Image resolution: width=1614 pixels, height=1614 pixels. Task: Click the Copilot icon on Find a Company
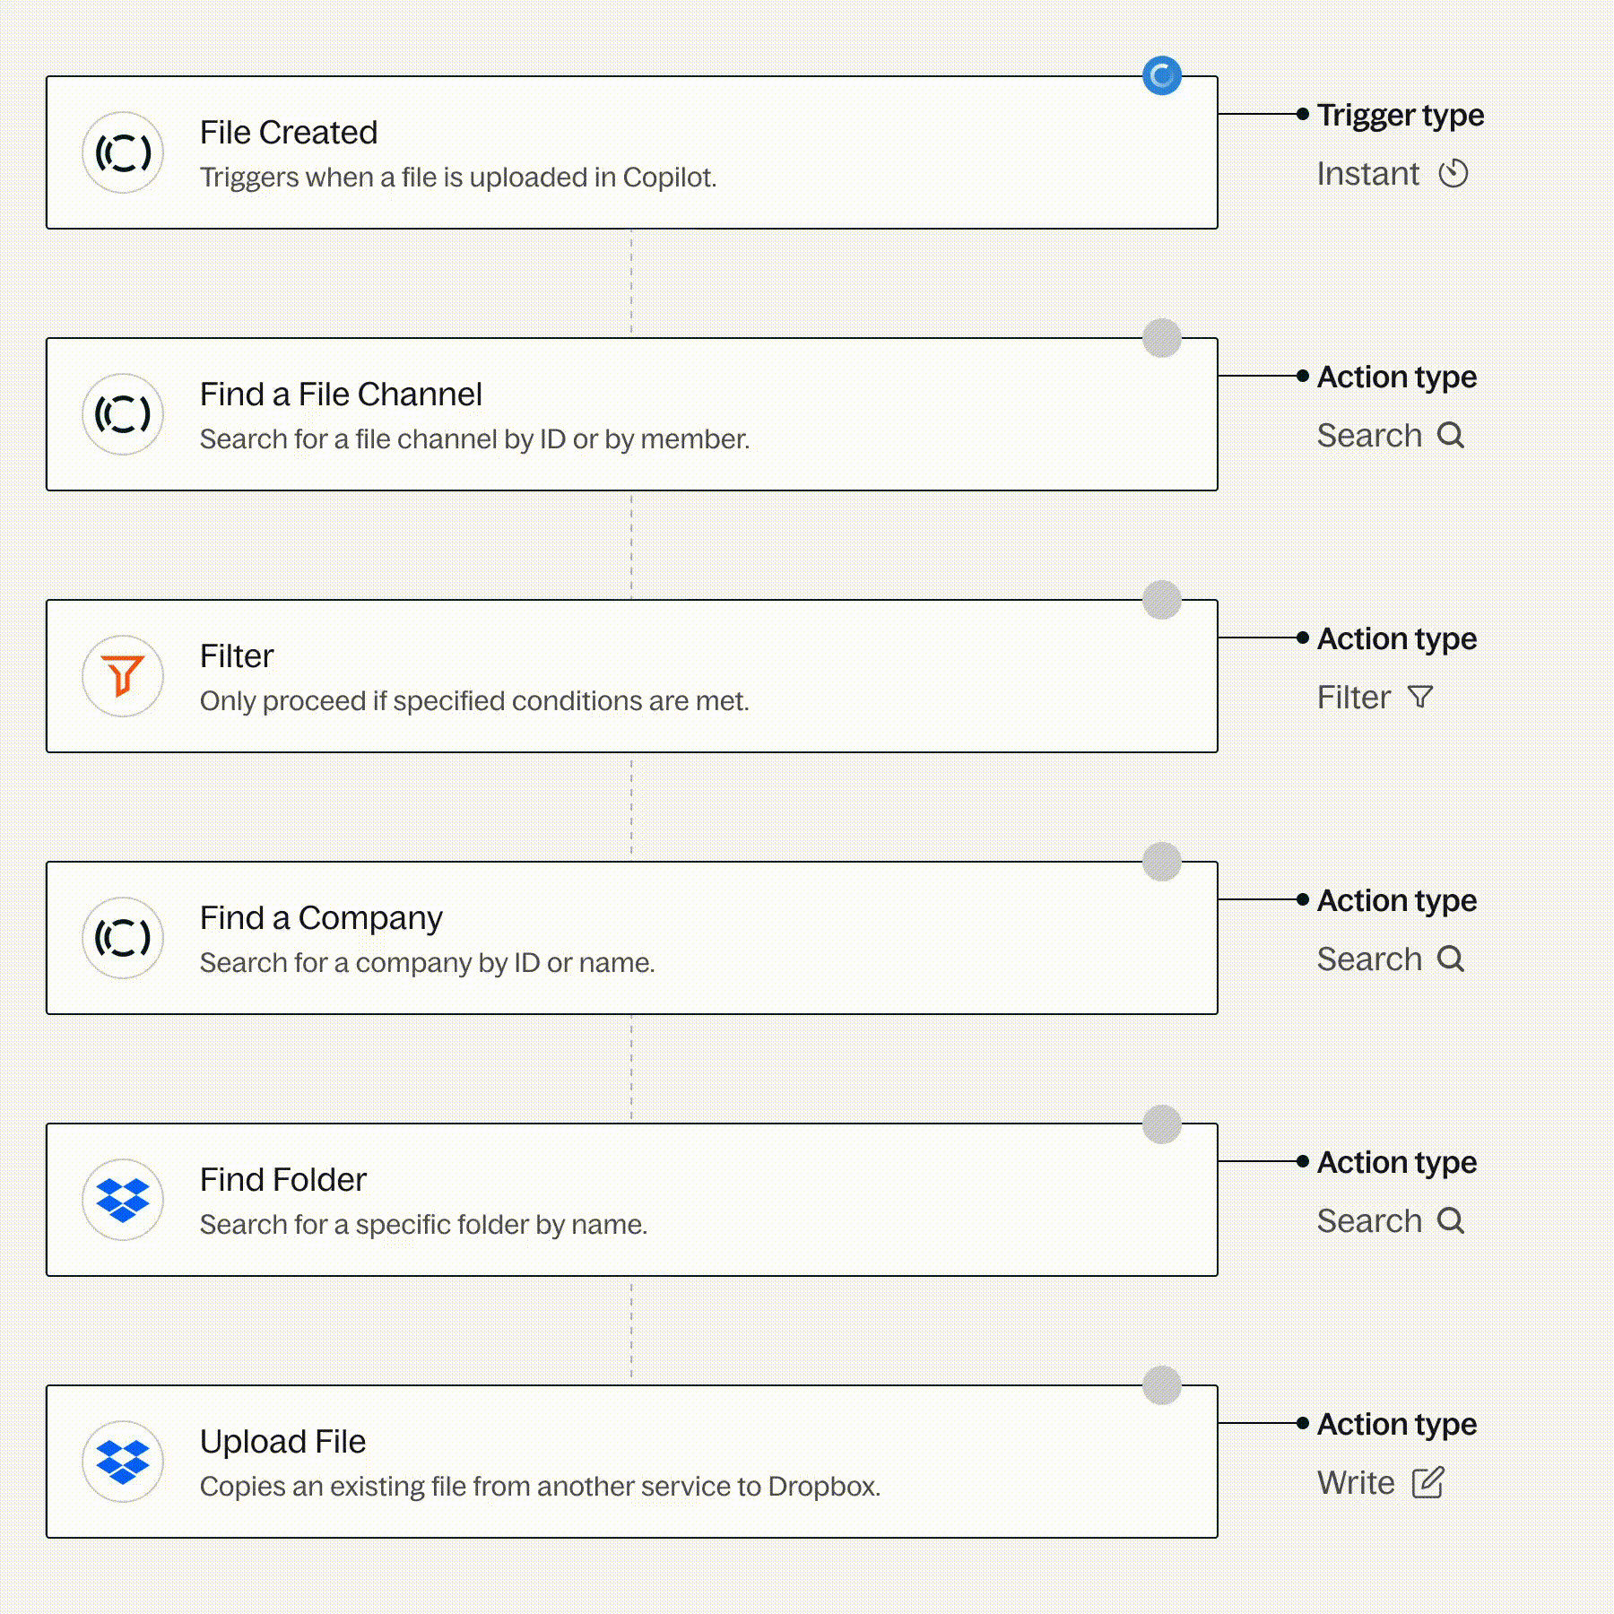pyautogui.click(x=123, y=938)
